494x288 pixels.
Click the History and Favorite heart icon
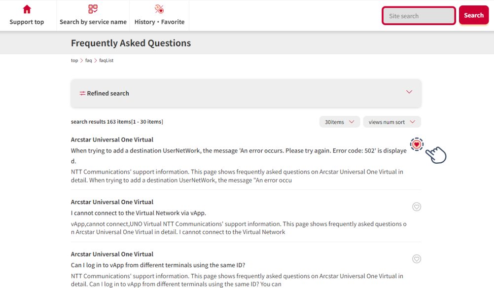(x=159, y=9)
